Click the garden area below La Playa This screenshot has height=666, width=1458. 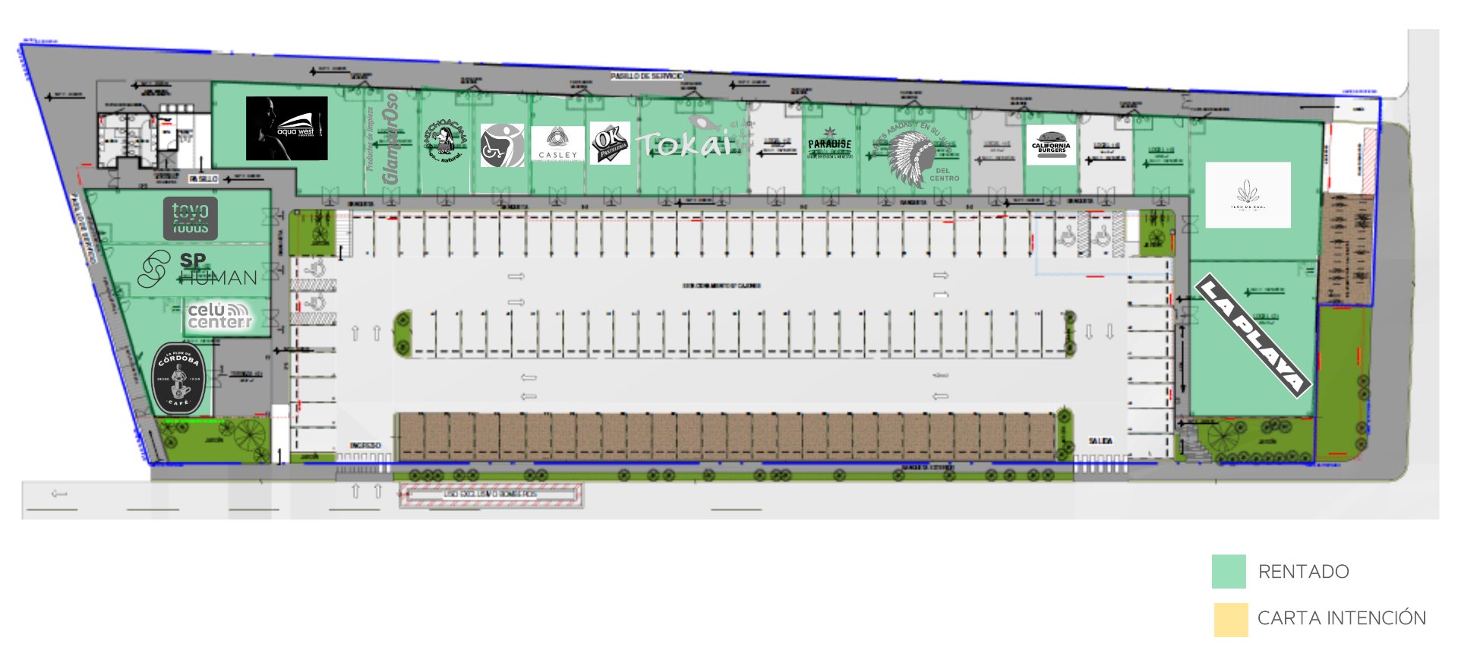coord(1245,440)
